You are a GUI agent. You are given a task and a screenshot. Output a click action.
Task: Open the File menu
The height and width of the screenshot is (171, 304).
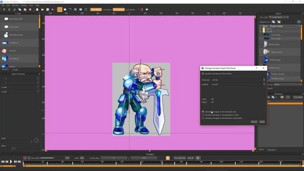[3, 5]
